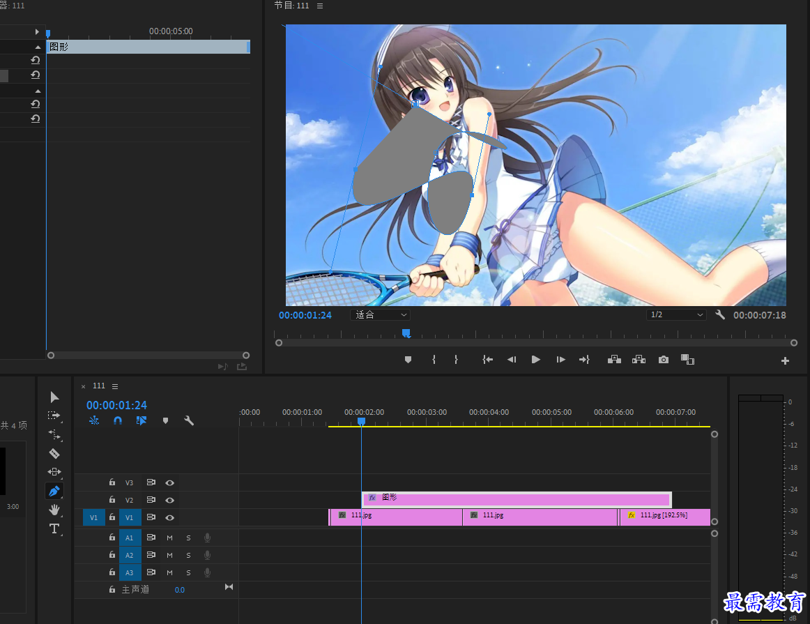Go to In point

487,360
